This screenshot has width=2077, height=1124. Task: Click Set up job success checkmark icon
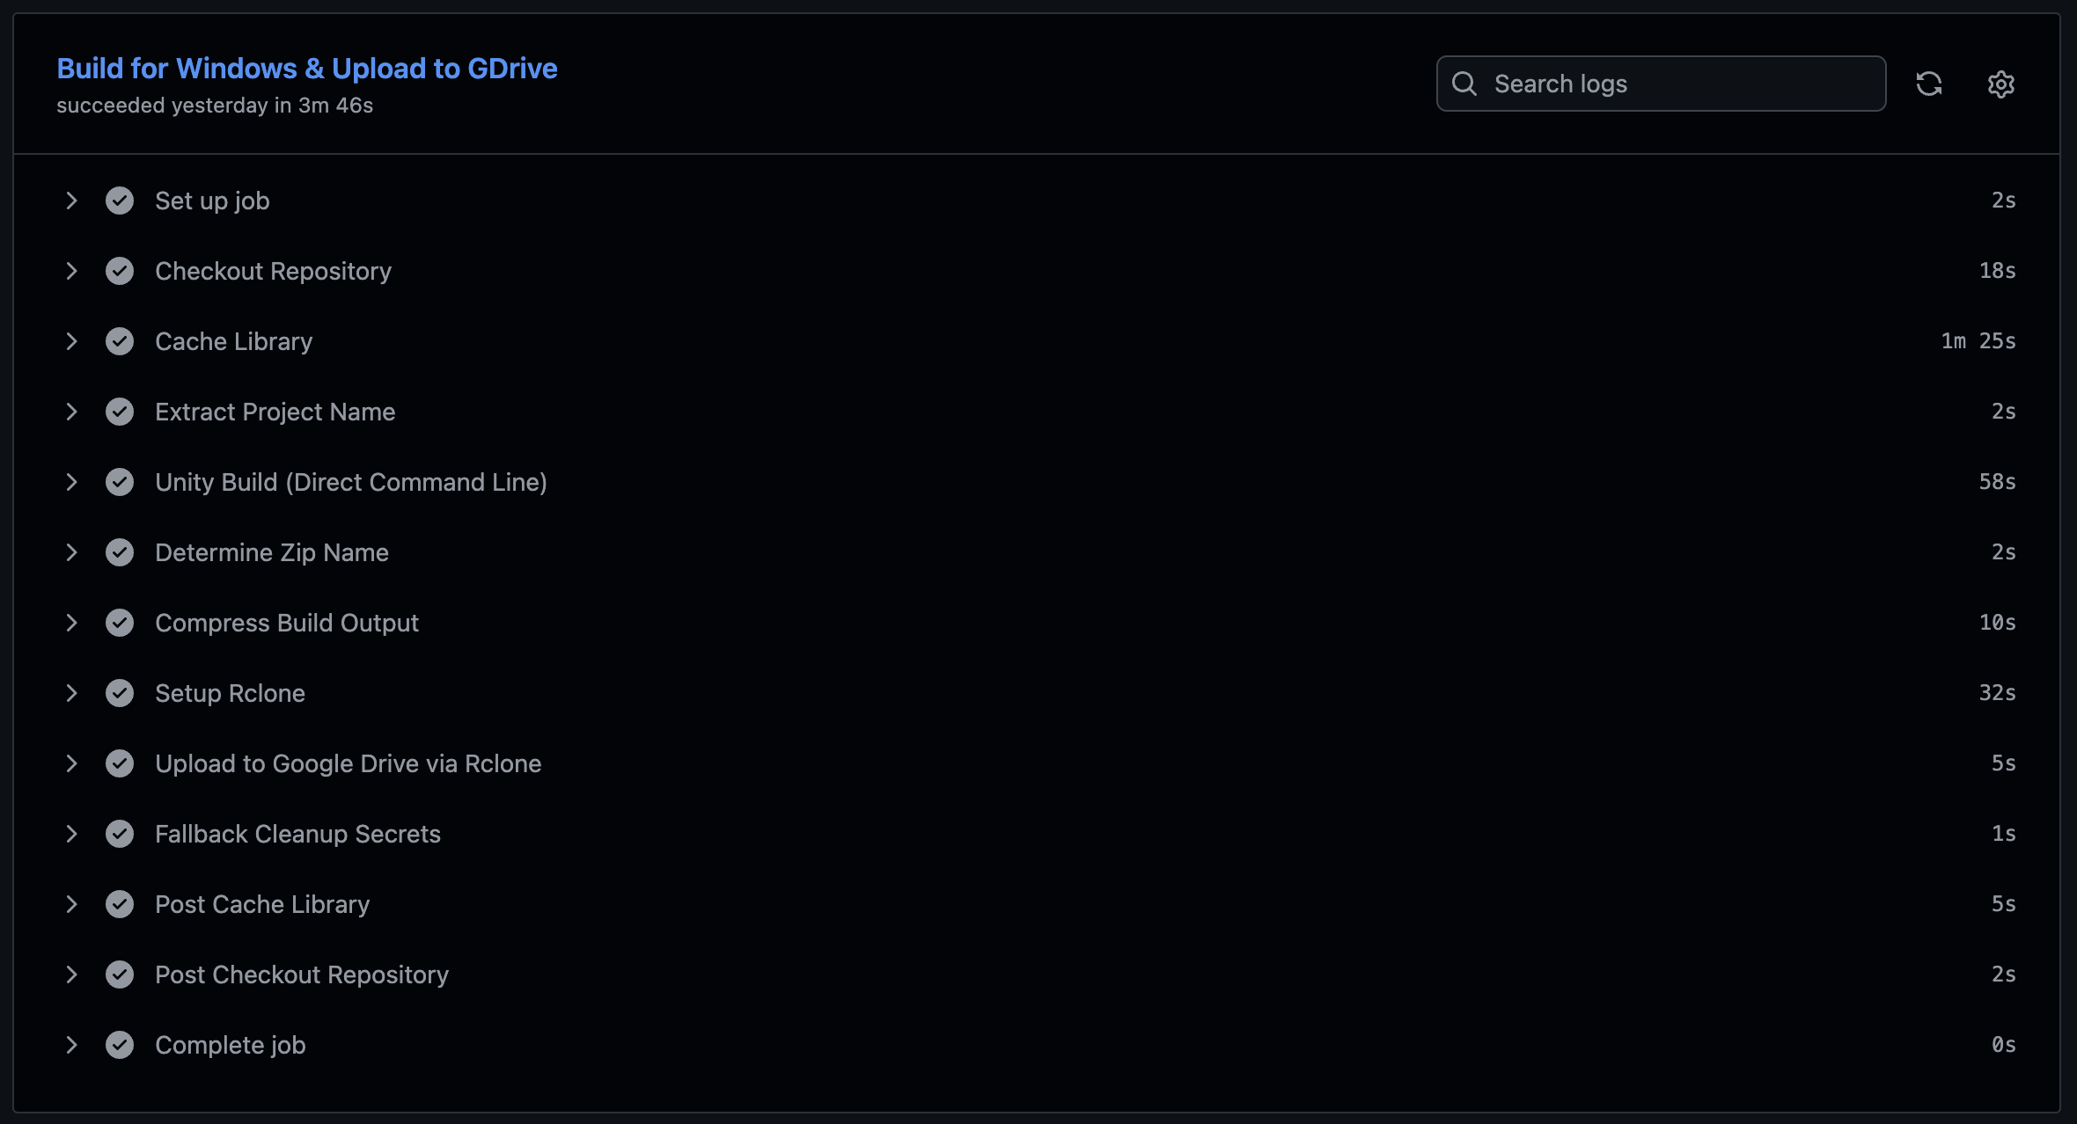tap(120, 201)
